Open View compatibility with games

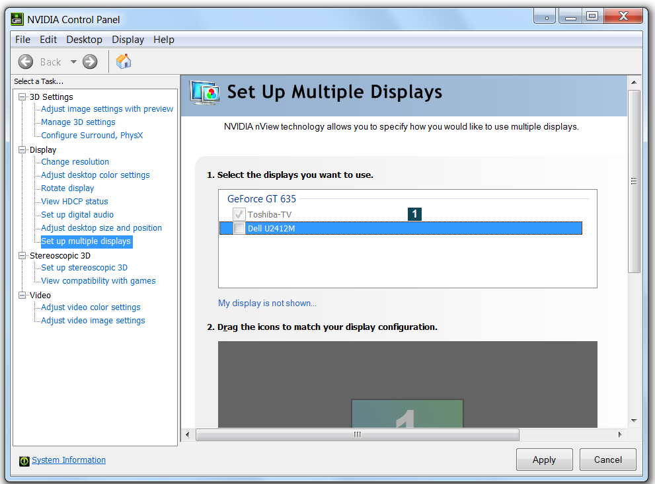click(x=98, y=281)
